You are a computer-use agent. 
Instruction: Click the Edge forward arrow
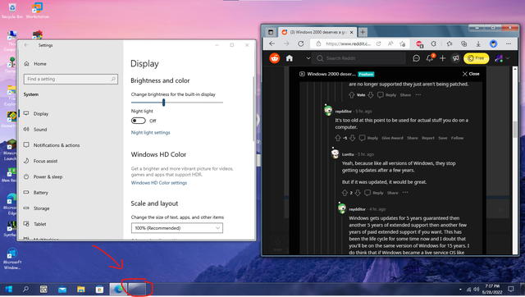pyautogui.click(x=286, y=43)
